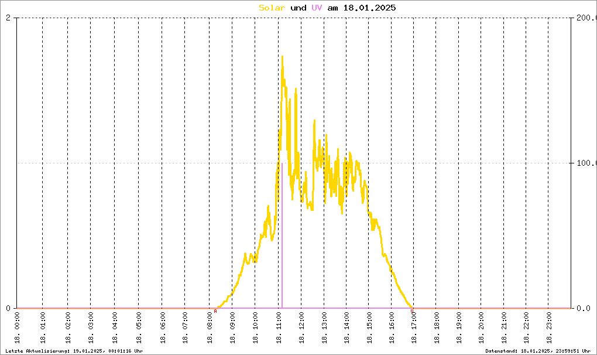The width and height of the screenshot is (597, 355).
Task: Click the '18. 10:00' time axis label
Action: [255, 328]
